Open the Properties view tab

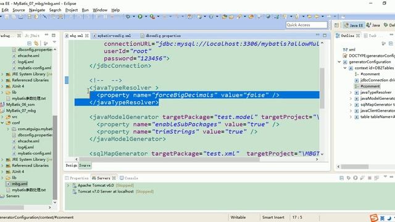pyautogui.click(x=77, y=178)
